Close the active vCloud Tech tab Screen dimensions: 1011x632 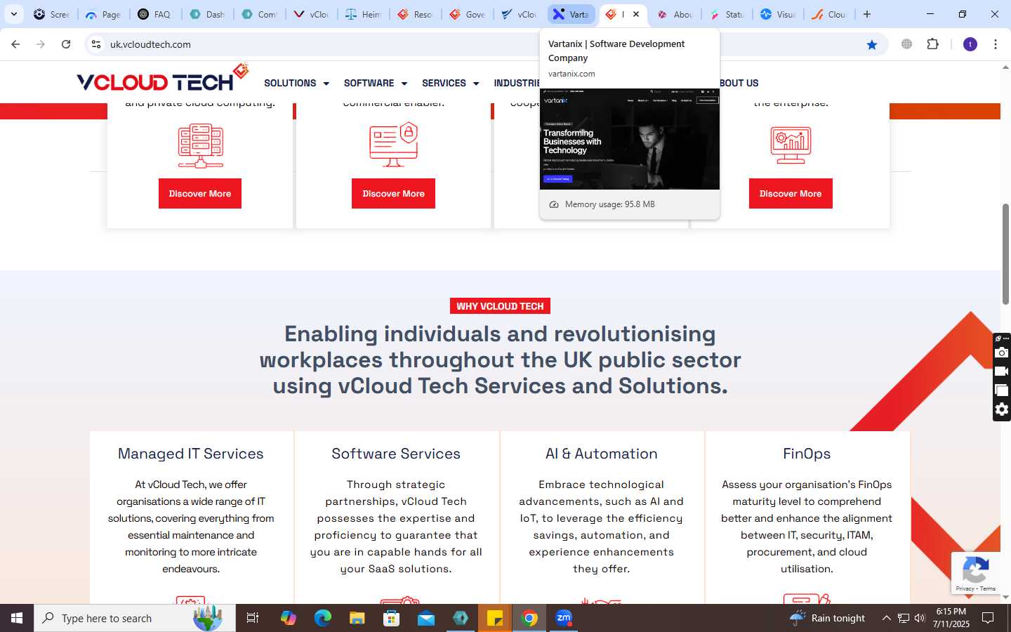[636, 14]
